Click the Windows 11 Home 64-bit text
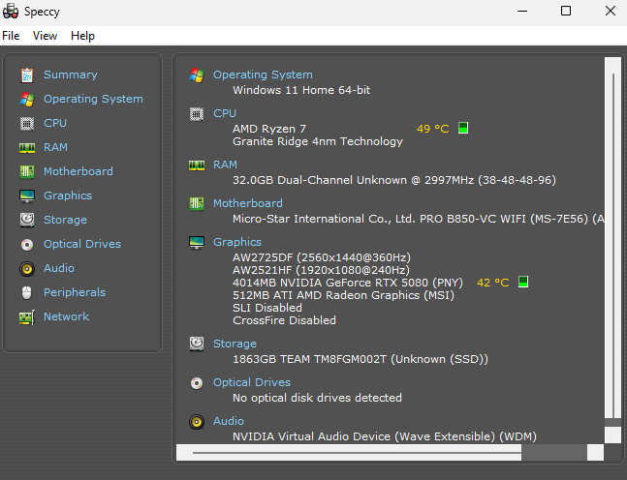627x480 pixels. [x=301, y=90]
